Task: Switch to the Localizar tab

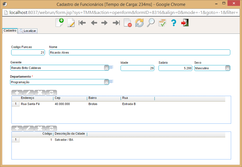Action: [x=28, y=31]
